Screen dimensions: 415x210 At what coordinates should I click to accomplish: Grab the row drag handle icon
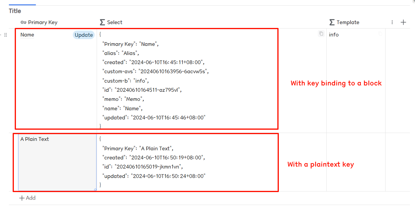tap(6, 35)
